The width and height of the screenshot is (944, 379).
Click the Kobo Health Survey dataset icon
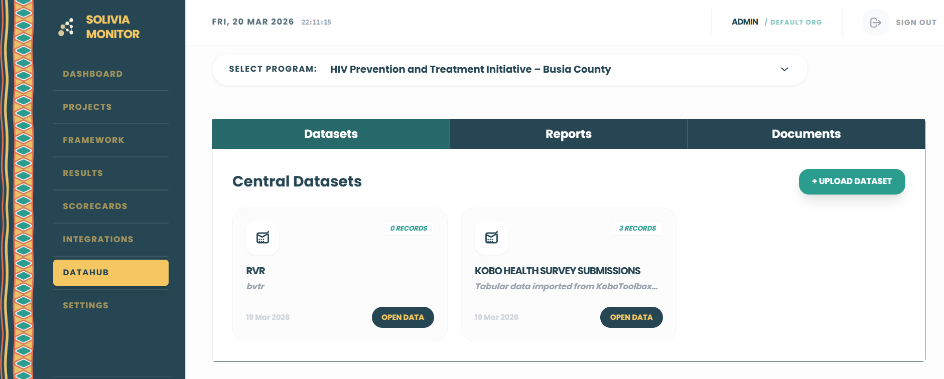click(491, 238)
